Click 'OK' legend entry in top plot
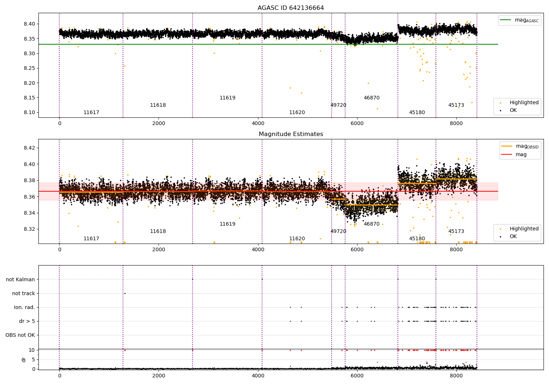The image size is (549, 384). click(513, 110)
